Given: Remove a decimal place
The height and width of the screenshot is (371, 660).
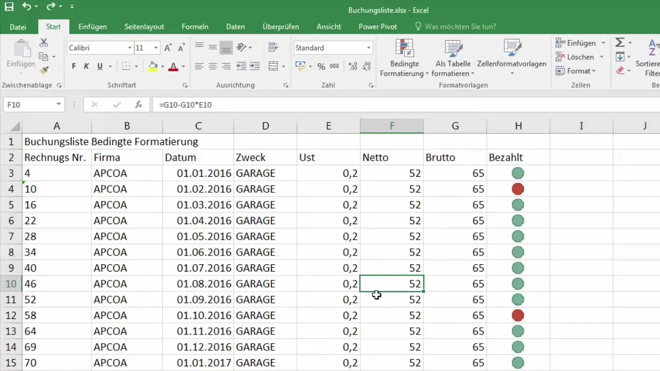Looking at the screenshot, I should coord(367,66).
